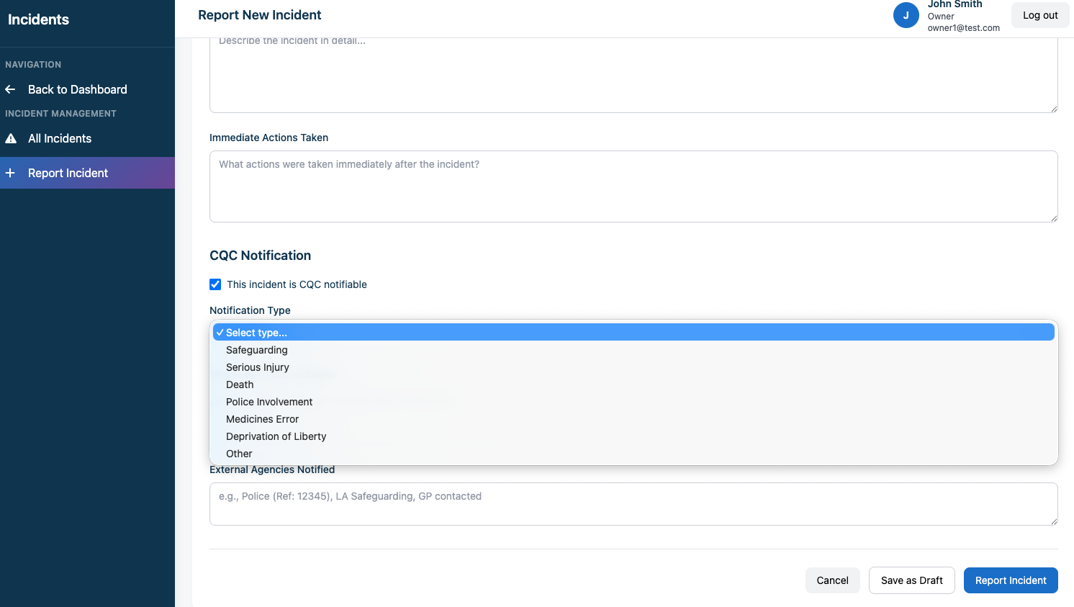Click into External Agencies Notified field

point(633,504)
